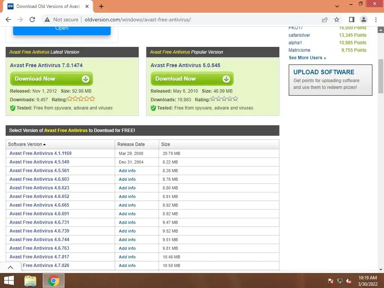The width and height of the screenshot is (384, 288).
Task: Open user alpha1 profile
Action: pos(295,43)
